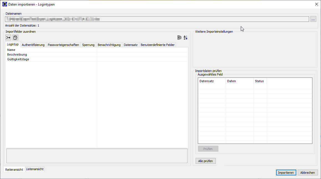Viewport: 321px width, 179px height.
Task: Select the Sperrung tab
Action: click(x=88, y=45)
